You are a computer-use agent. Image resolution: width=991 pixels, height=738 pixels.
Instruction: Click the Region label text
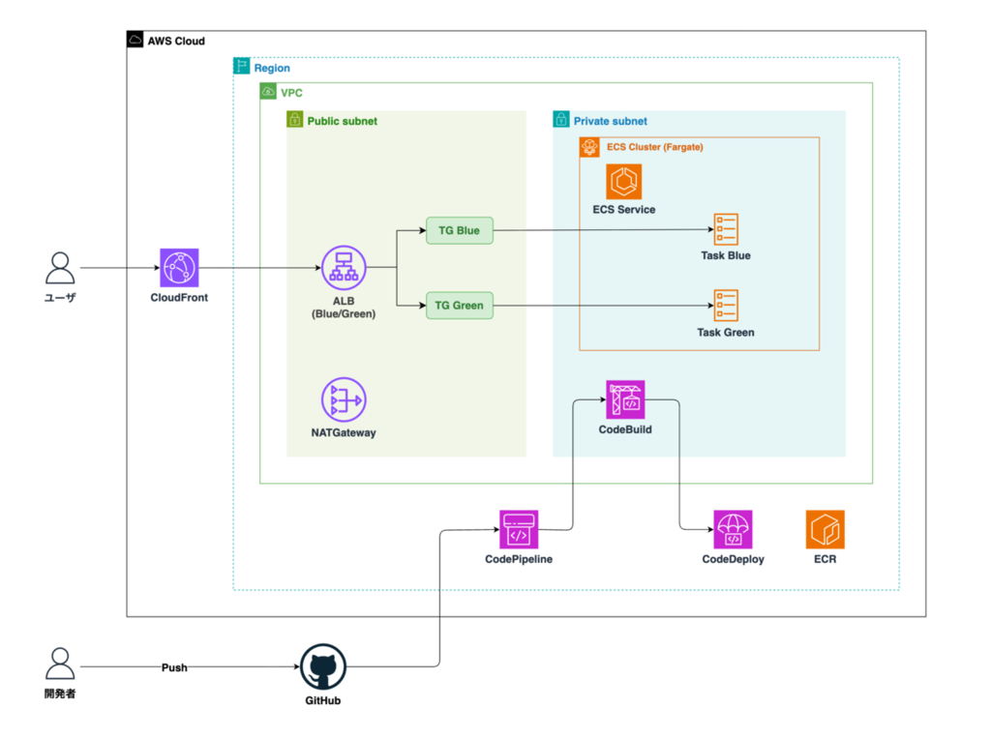(x=272, y=69)
